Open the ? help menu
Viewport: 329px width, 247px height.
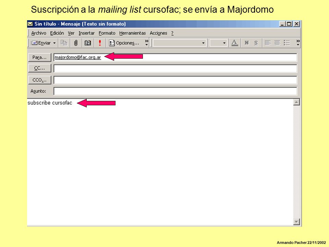pos(172,33)
